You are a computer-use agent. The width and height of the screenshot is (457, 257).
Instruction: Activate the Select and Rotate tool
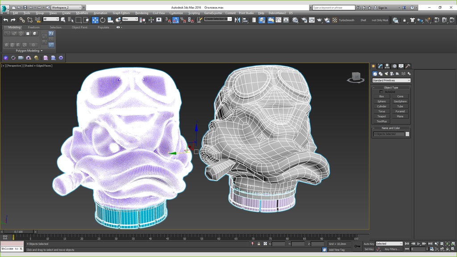103,20
